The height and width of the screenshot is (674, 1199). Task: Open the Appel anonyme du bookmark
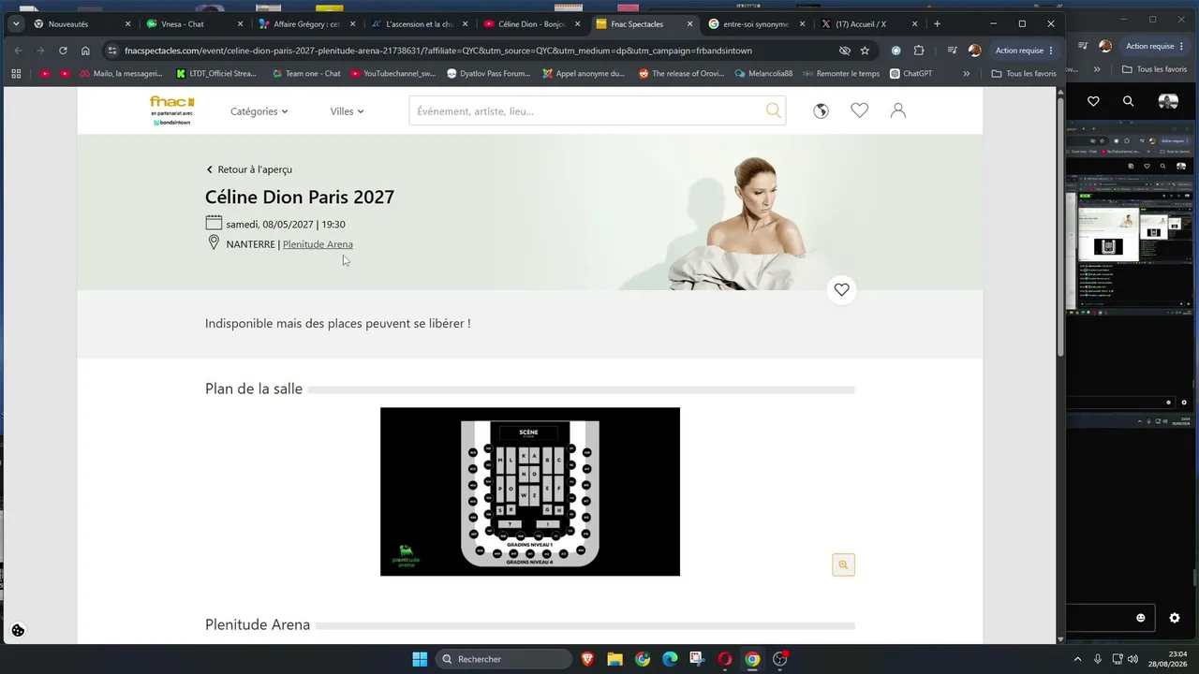(584, 73)
